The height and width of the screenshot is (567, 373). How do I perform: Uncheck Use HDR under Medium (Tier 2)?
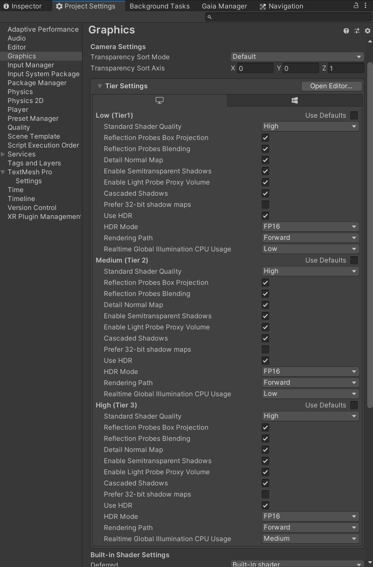pos(265,360)
